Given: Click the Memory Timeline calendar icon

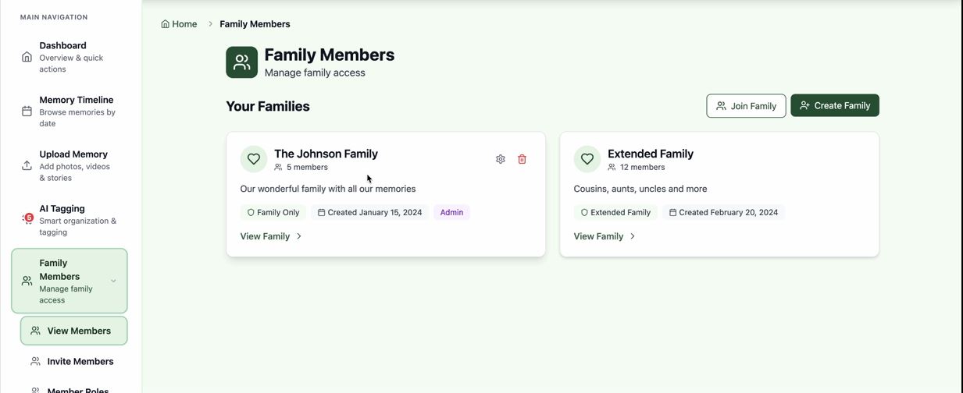Looking at the screenshot, I should tap(27, 112).
